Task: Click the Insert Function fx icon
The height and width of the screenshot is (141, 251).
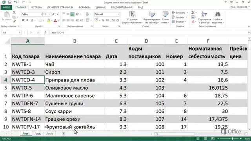Action: click(x=45, y=33)
